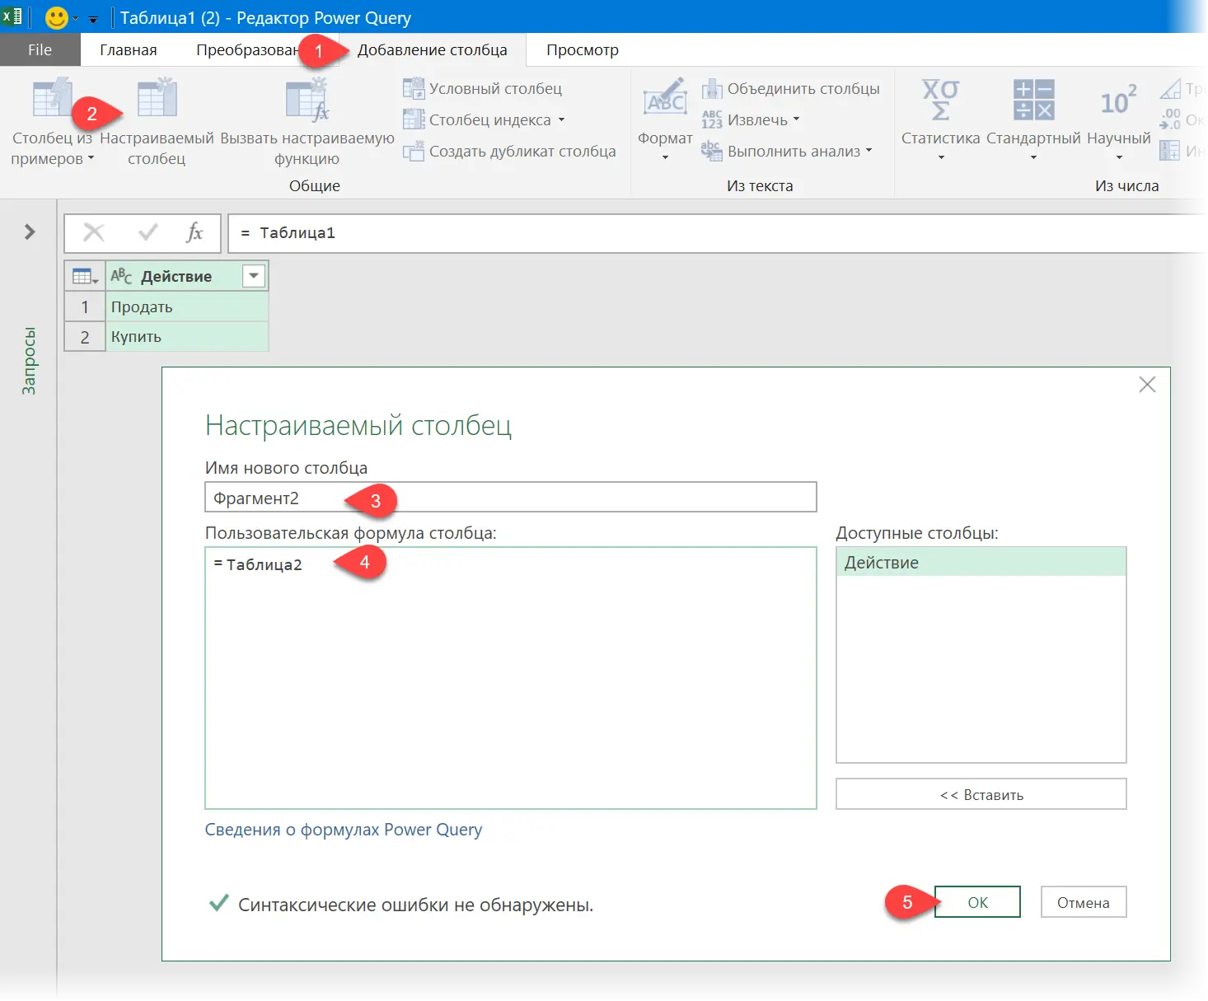The width and height of the screenshot is (1208, 1001).
Task: Confirm formula with checkmark icon
Action: 148,233
